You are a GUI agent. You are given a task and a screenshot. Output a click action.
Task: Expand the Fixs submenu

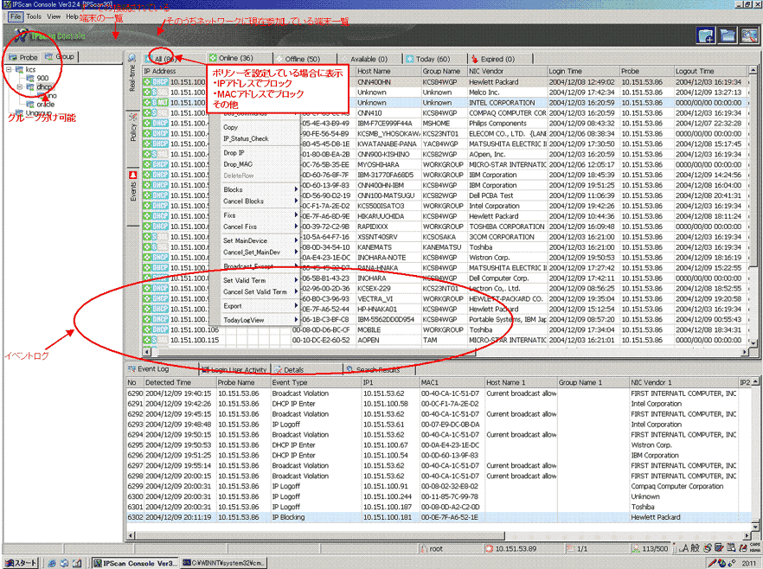(x=254, y=215)
